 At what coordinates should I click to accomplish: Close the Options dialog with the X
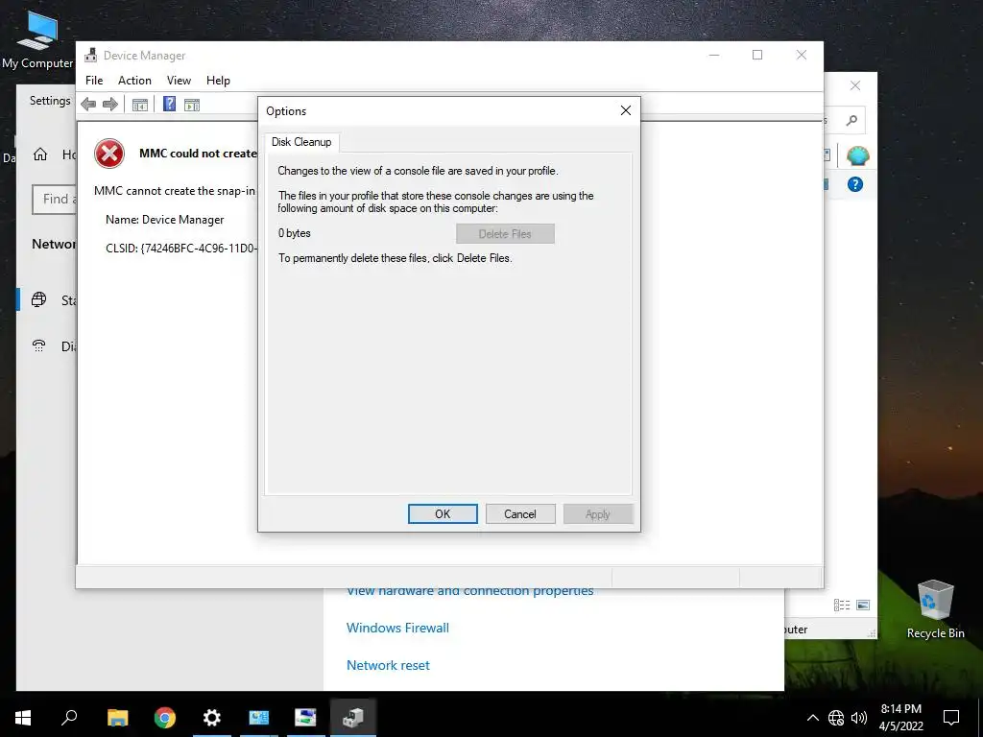point(626,110)
